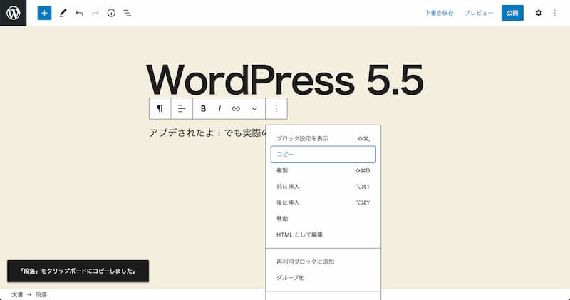Viewport: 570px width, 300px height.
Task: Toggle bold formatting
Action: click(x=203, y=108)
